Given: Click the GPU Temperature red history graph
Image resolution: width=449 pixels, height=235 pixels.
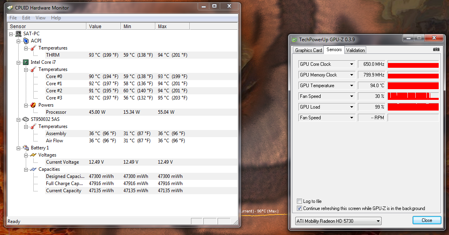Looking at the screenshot, I should pos(413,86).
